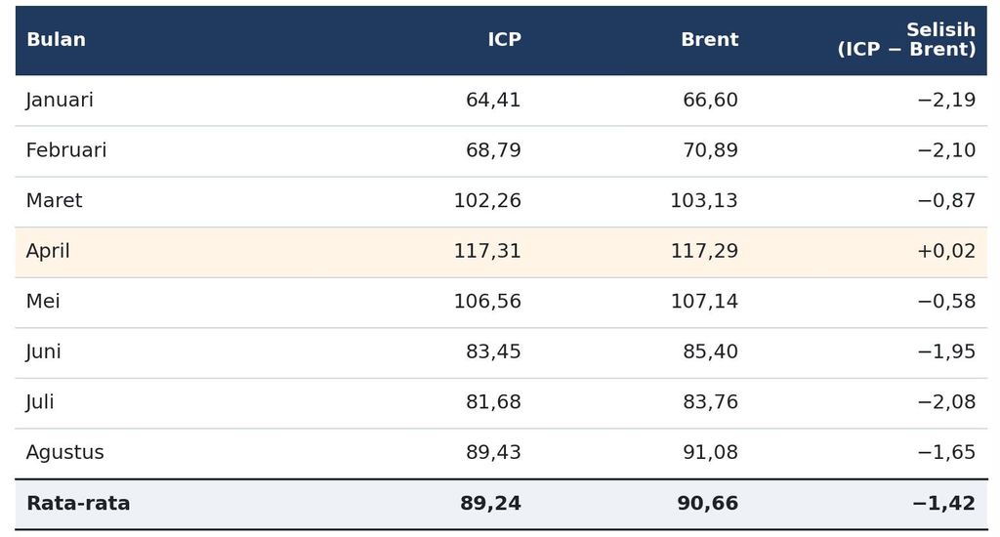Screen dimensions: 1000x537
Task: Click the Mei row label
Action: (43, 301)
